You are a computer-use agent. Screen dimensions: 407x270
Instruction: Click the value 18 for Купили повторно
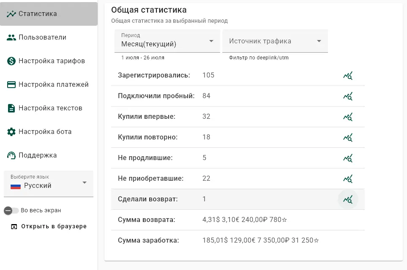[x=206, y=137]
